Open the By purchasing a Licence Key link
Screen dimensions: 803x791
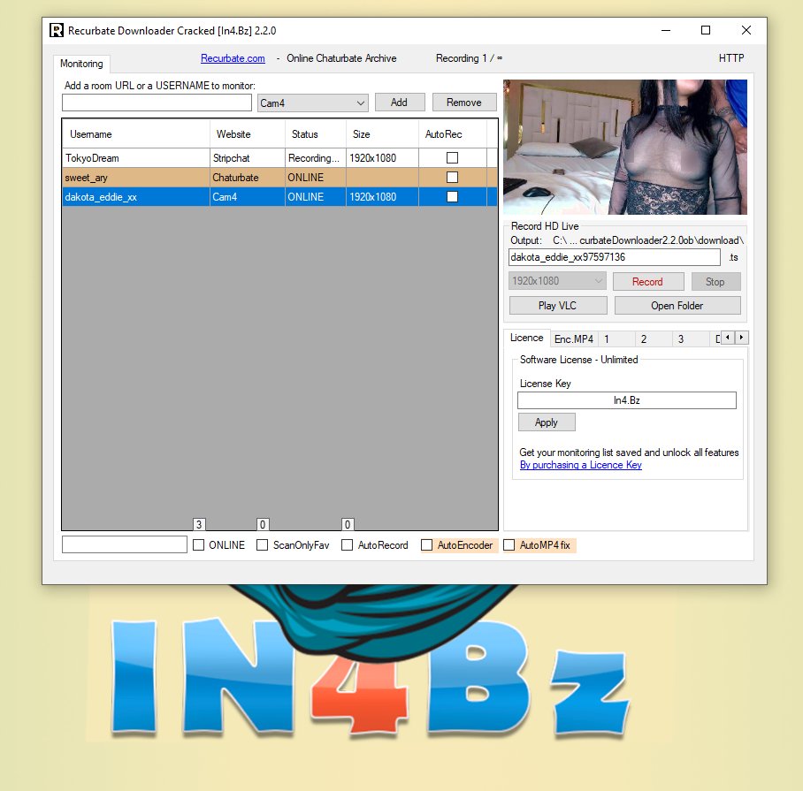[x=581, y=465]
